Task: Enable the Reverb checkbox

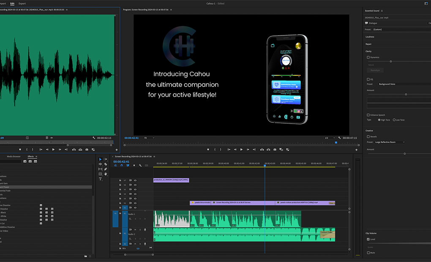Action: point(368,137)
